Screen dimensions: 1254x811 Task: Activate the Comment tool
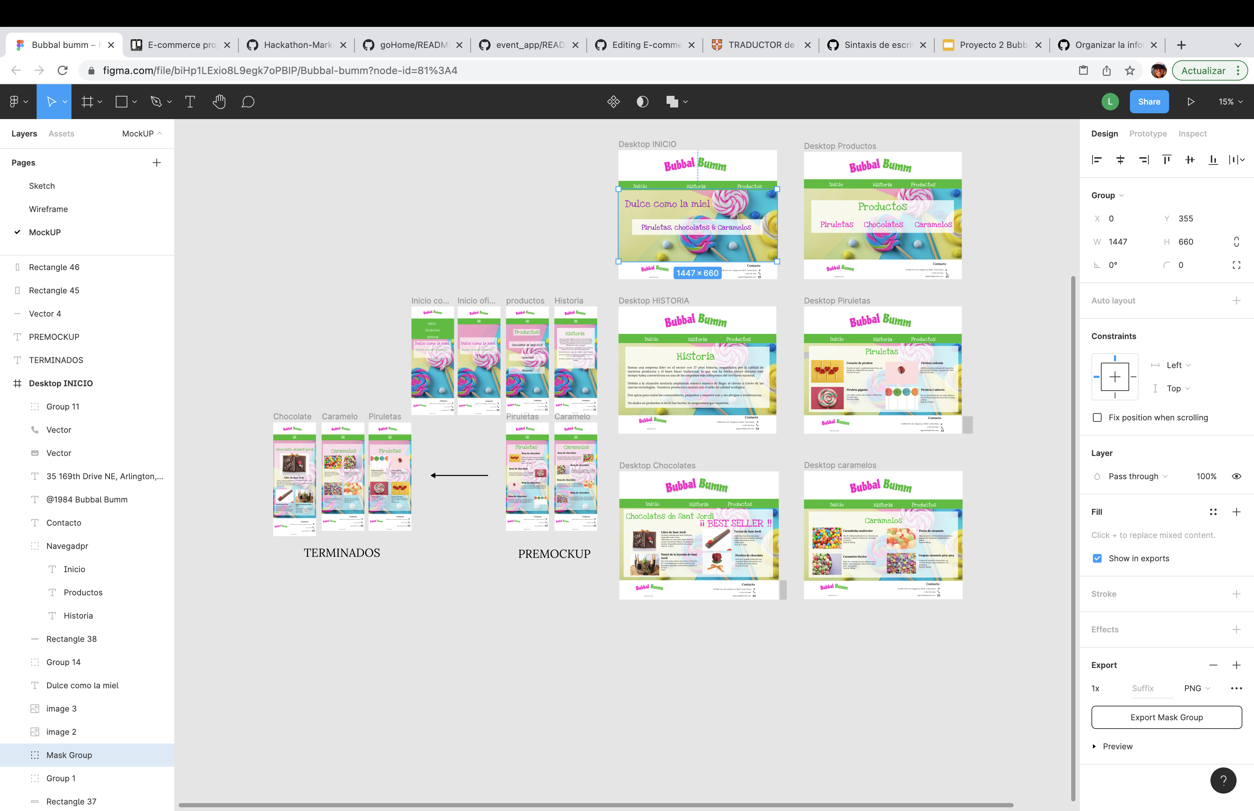[248, 102]
